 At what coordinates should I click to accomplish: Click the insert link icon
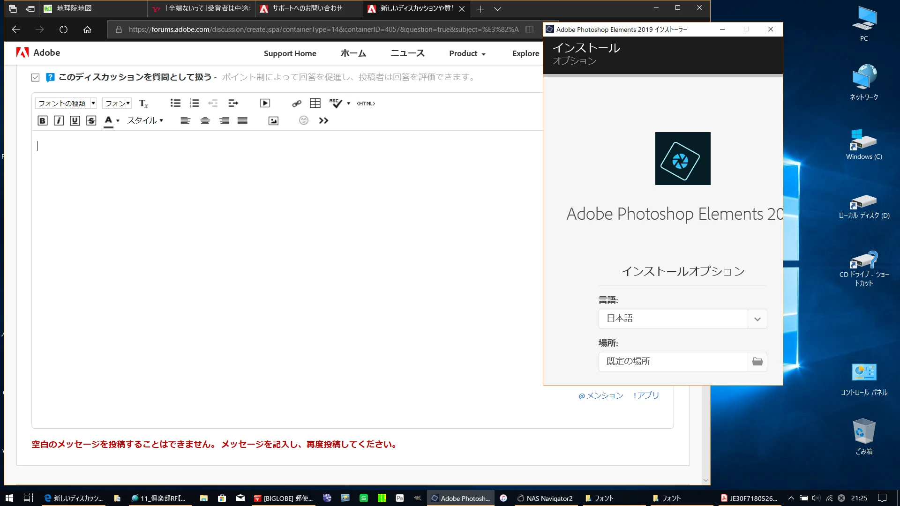click(x=296, y=103)
